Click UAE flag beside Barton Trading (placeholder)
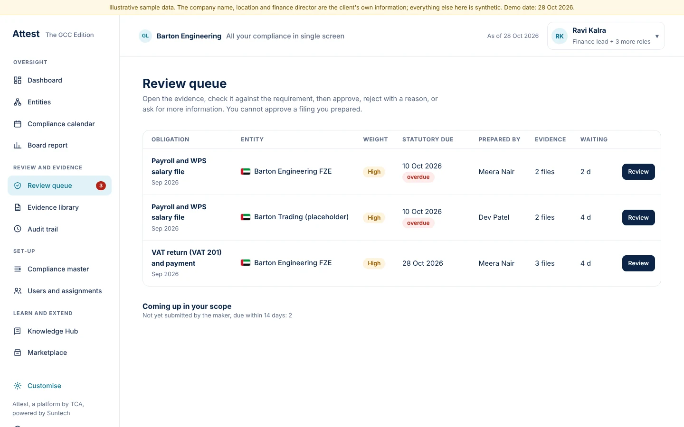684x427 pixels. 246,217
